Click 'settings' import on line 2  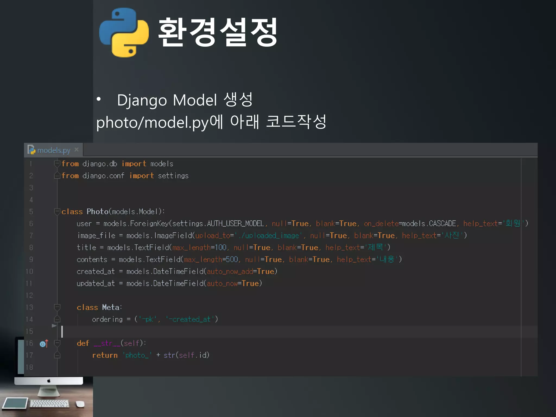[x=173, y=176]
